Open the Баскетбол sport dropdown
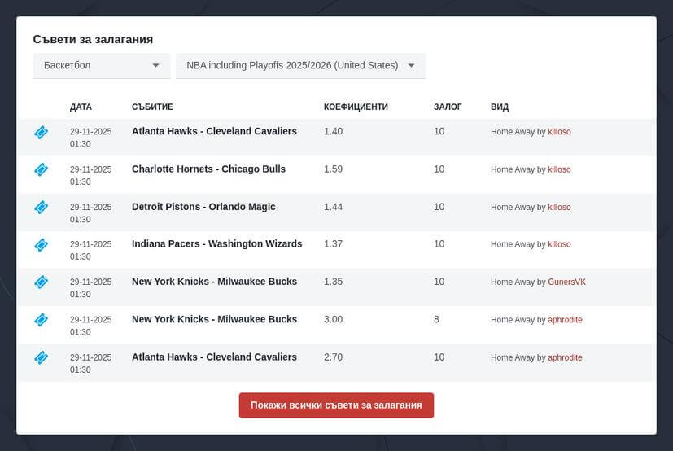Screen dimensions: 673x451 pos(101,66)
